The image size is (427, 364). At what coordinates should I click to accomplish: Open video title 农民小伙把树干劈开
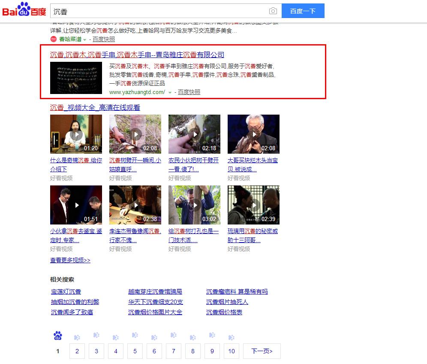coord(193,165)
